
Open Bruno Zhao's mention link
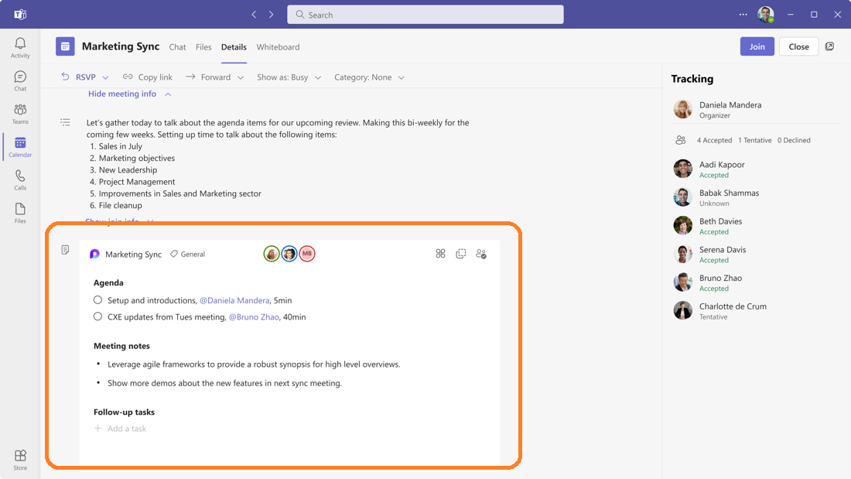point(254,316)
